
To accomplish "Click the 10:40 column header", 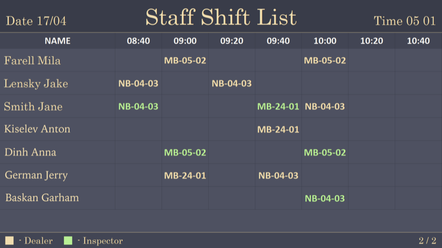I will pos(418,40).
